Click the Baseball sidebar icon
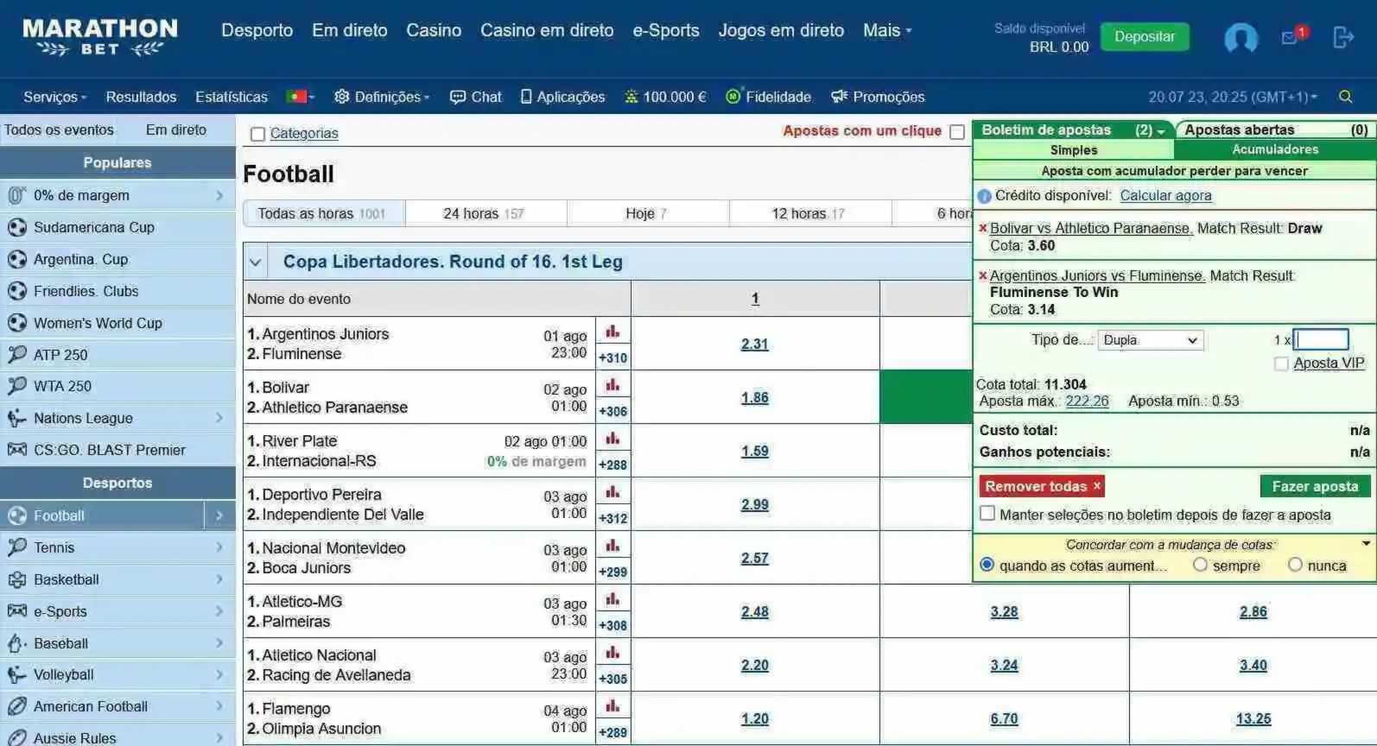 coord(17,643)
